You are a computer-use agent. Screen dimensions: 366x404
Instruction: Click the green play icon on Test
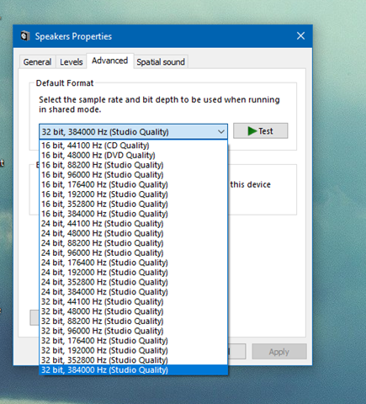(x=252, y=131)
